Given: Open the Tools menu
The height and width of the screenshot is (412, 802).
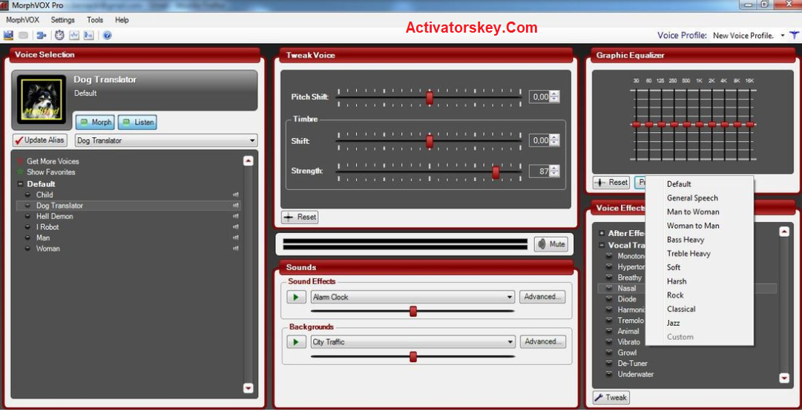Looking at the screenshot, I should (x=95, y=20).
